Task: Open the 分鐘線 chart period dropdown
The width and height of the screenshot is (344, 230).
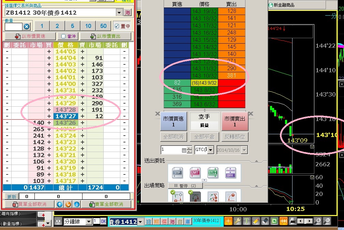Action: click(x=89, y=222)
